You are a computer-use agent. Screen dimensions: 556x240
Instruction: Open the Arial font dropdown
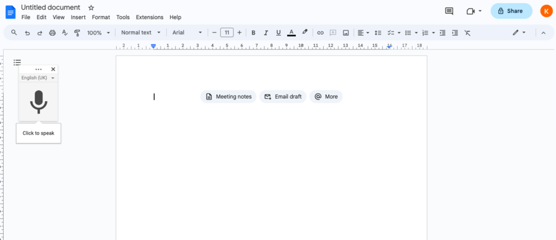(x=187, y=33)
